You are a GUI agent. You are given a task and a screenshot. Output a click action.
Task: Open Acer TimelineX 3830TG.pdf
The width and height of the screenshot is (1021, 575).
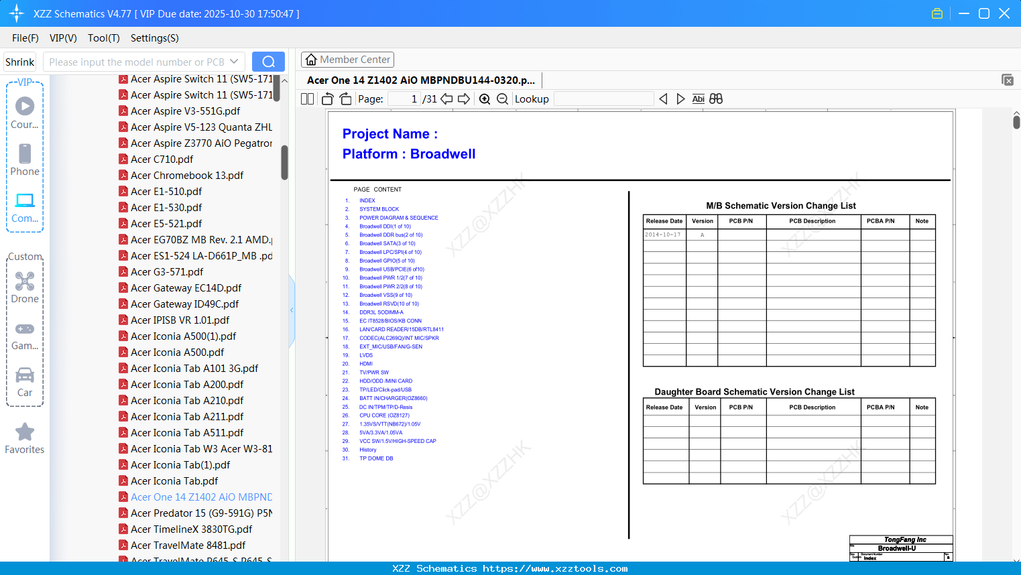pos(191,529)
